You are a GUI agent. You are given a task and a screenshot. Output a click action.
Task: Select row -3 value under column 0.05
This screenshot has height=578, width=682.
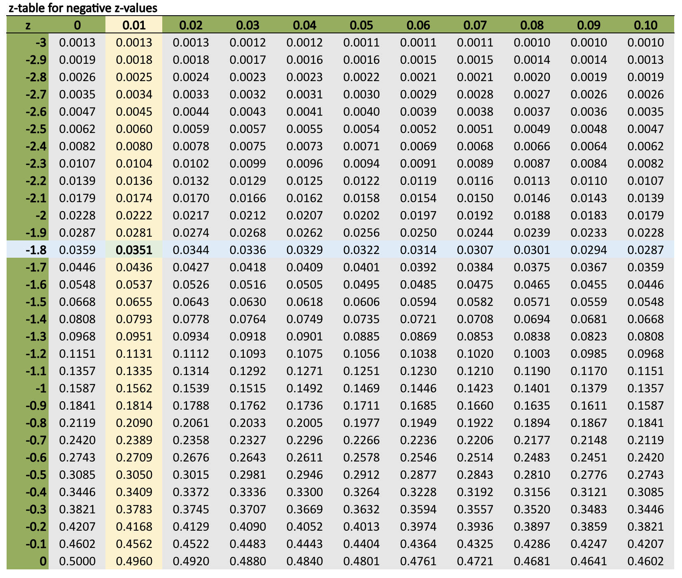[361, 42]
